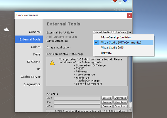The image size is (167, 118).
Task: Click the 'SourceGear DiffMerge' text
Action: (x=91, y=65)
